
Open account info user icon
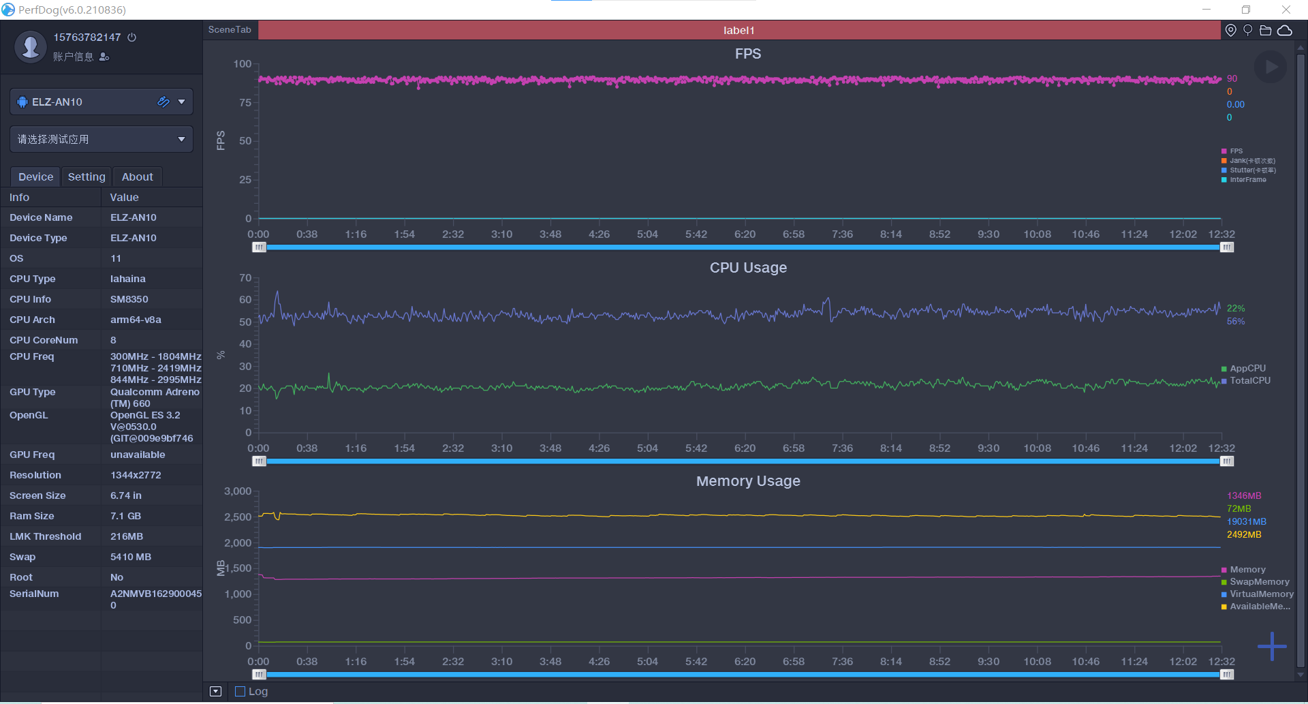pyautogui.click(x=104, y=57)
